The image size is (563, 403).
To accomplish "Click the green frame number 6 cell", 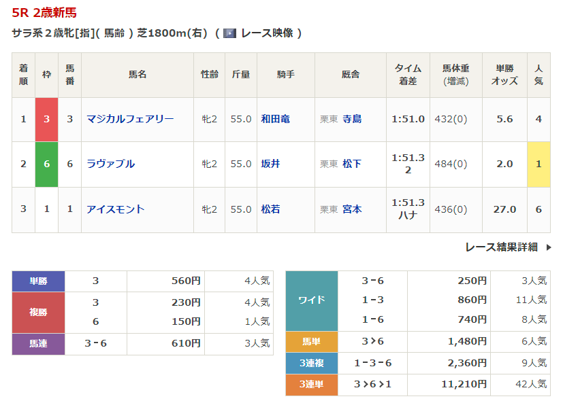I will click(47, 164).
